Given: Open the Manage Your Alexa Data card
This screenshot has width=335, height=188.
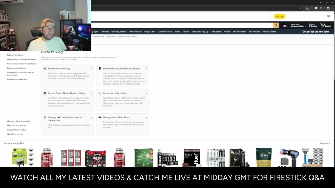Looking at the screenshot, I should pos(122,125).
